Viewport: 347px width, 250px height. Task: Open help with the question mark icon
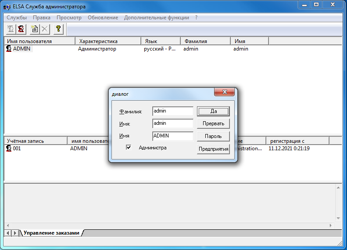[58, 29]
